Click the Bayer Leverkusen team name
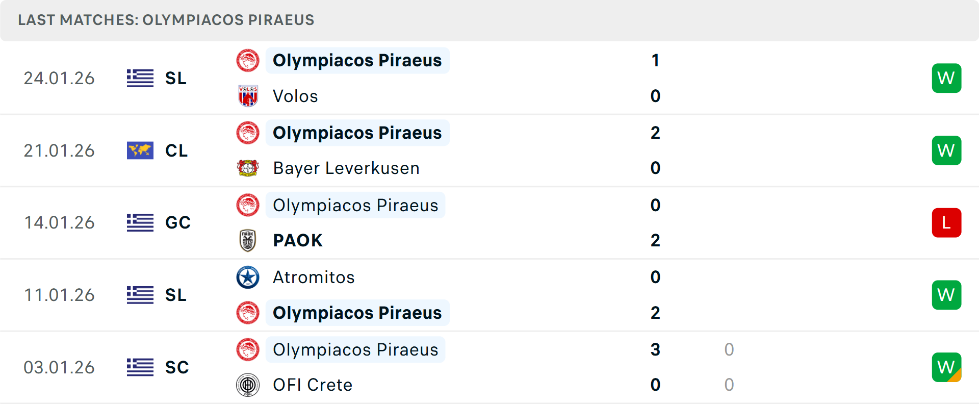The height and width of the screenshot is (404, 979). pos(346,168)
